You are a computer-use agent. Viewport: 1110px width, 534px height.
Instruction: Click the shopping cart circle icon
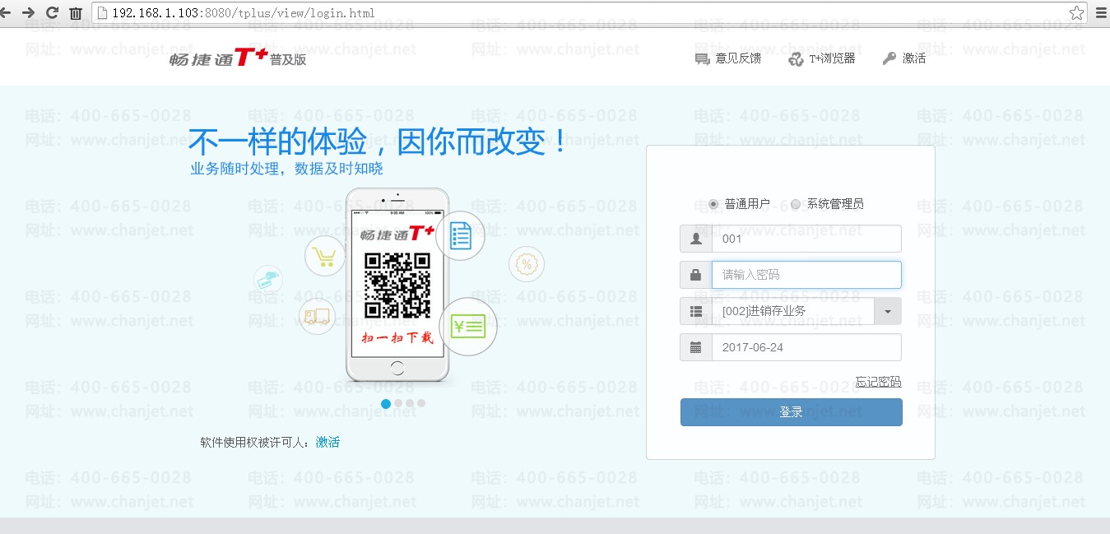click(325, 256)
